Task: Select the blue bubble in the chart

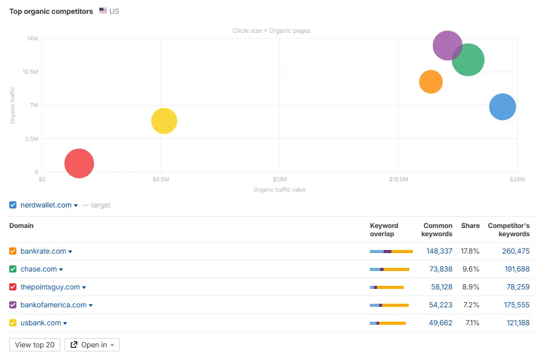Action: (503, 107)
